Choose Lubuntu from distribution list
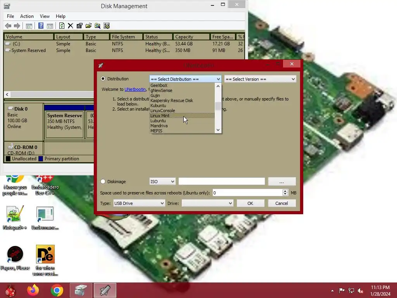This screenshot has height=298, width=397. click(182, 121)
